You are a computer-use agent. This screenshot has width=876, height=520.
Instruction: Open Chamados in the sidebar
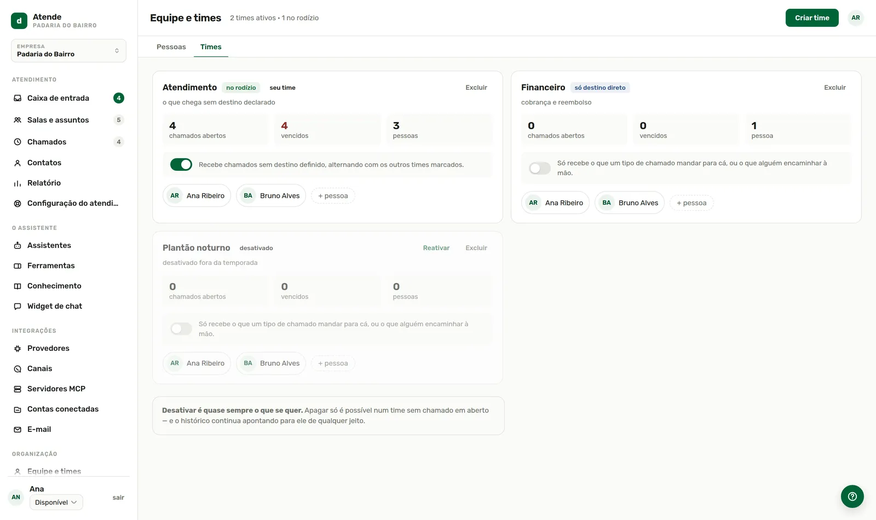[x=68, y=142]
